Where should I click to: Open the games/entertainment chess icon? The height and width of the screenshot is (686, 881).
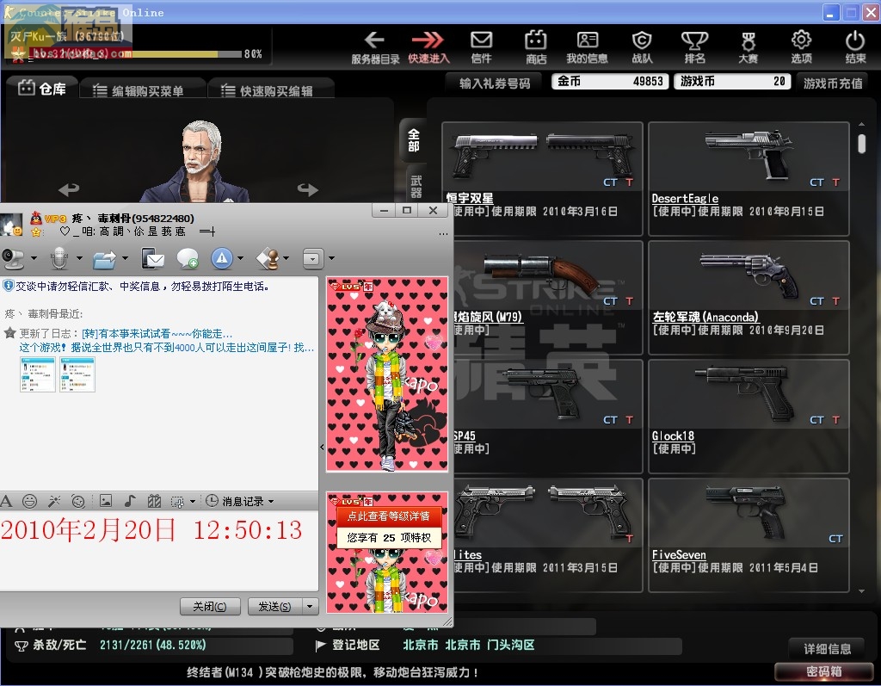tap(268, 259)
